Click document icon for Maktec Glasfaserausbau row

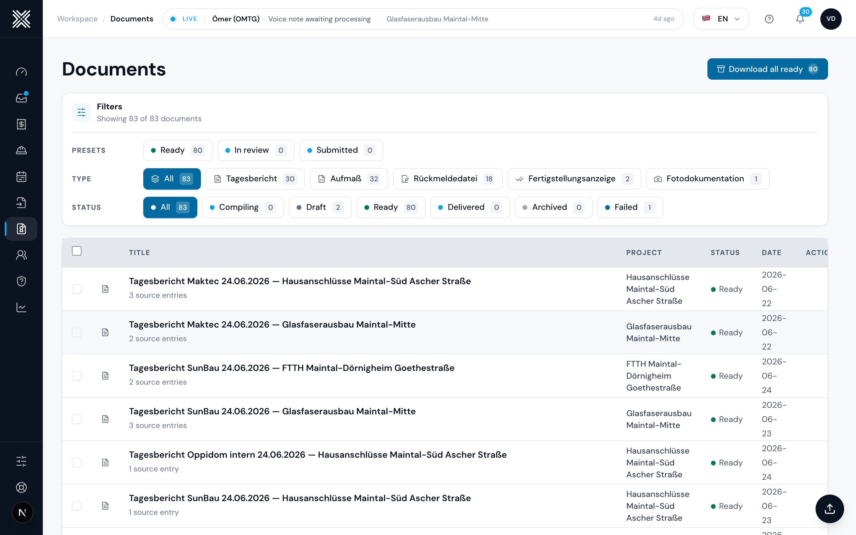105,332
